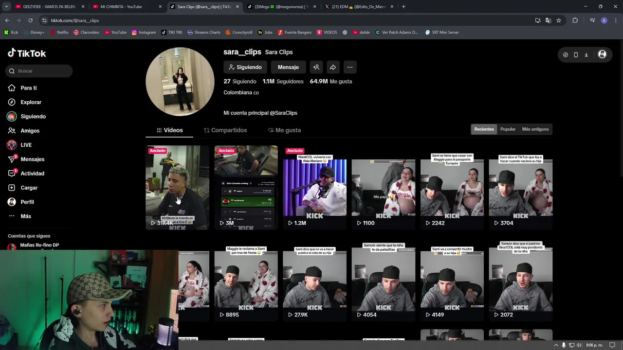Show hidden system tray icons
623x350 pixels.
(555, 345)
